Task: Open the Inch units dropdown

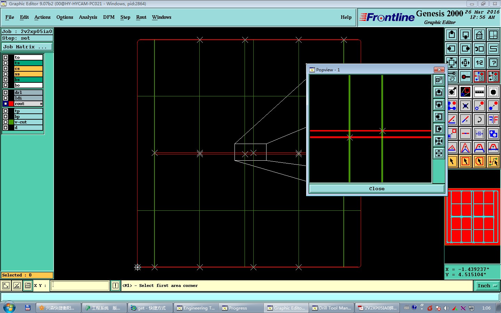Action: 487,286
